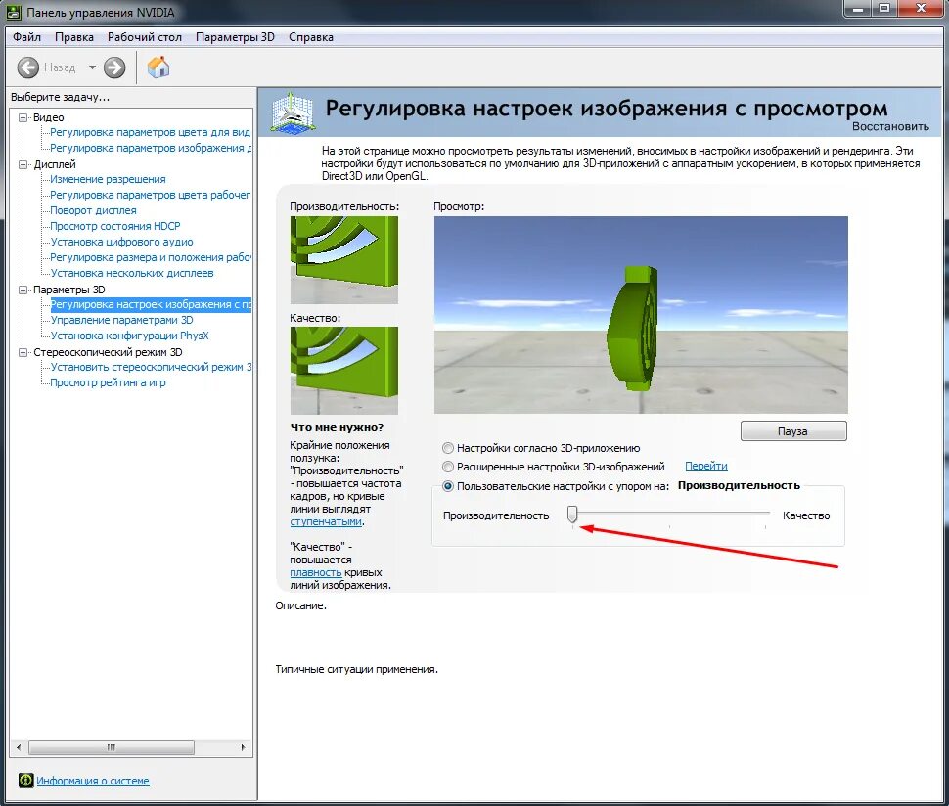Click the Стереоскопический режим 3D group label

(x=108, y=352)
